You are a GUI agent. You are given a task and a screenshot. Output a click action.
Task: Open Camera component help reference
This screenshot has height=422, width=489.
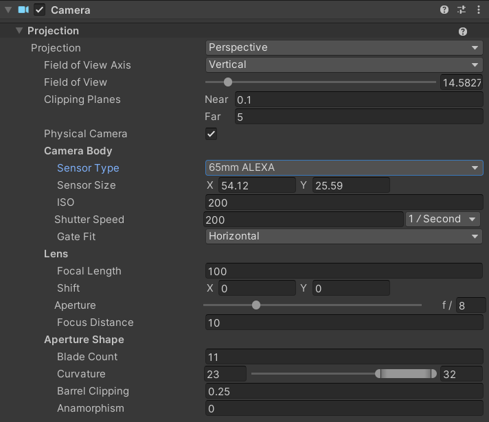444,10
